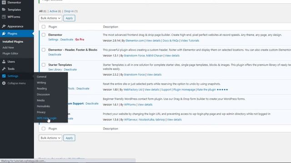Open Installed Plugins submenu item
Viewport: 291px width, 163px height.
click(x=13, y=42)
